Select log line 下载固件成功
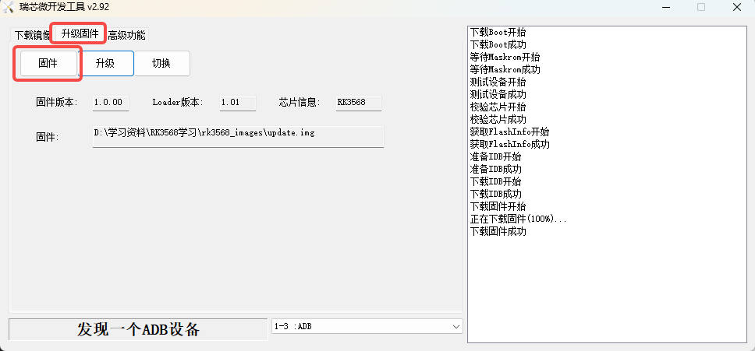 498,231
